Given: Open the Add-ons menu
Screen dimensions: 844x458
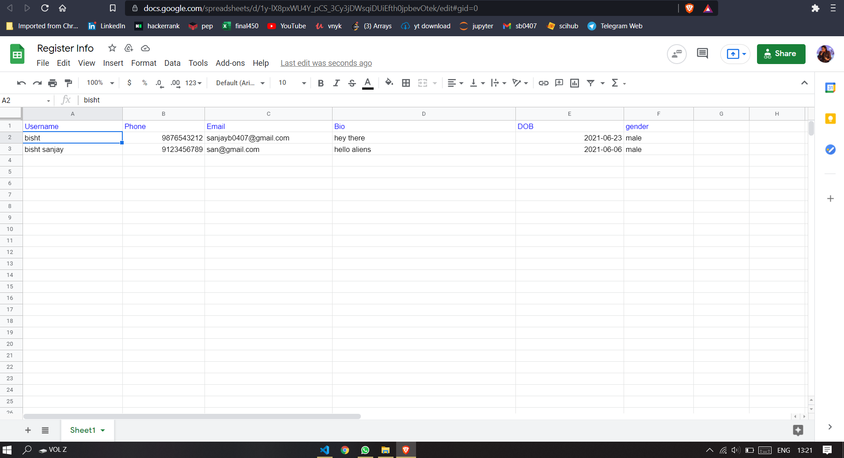Looking at the screenshot, I should (x=230, y=63).
